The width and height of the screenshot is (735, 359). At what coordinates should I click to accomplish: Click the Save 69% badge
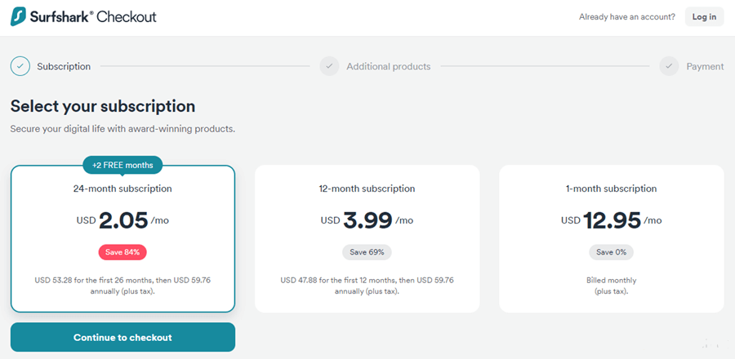coord(367,252)
